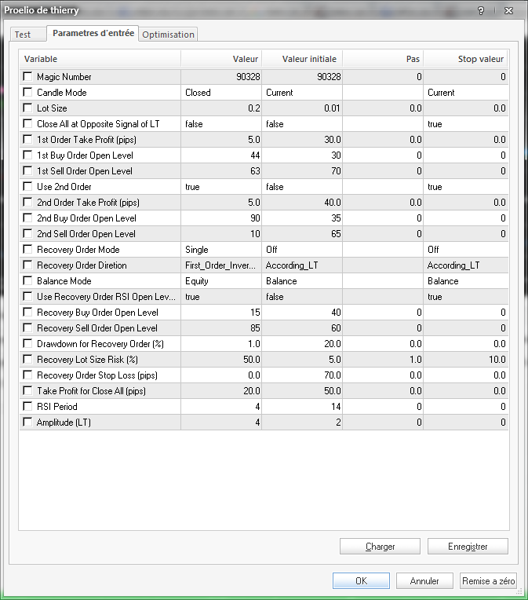The width and height of the screenshot is (528, 600).
Task: Open Candle Mode value 'Closed' dropdown
Action: point(221,93)
